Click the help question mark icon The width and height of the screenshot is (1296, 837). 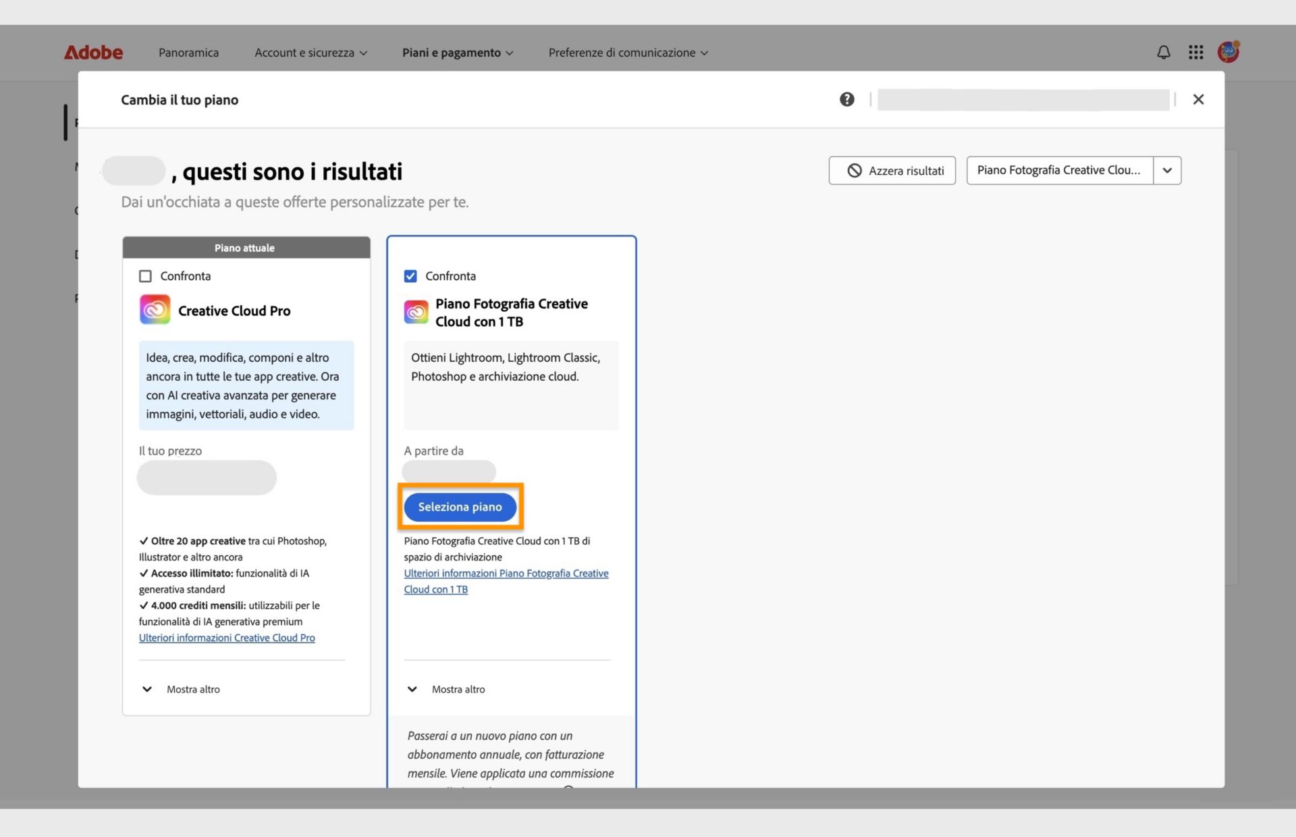coord(846,100)
